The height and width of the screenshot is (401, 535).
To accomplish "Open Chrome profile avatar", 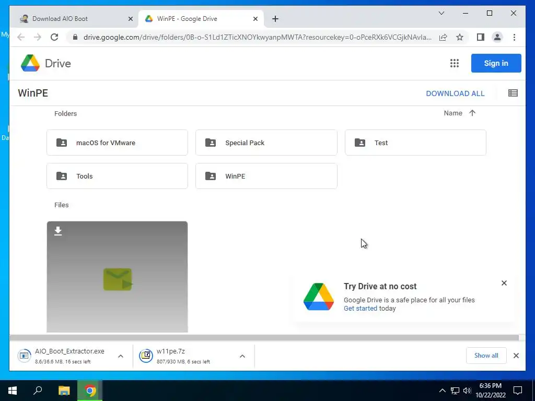I will (497, 37).
